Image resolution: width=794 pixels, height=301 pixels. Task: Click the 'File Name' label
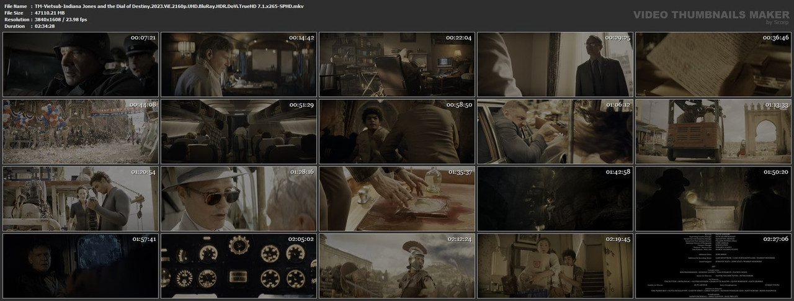click(15, 6)
